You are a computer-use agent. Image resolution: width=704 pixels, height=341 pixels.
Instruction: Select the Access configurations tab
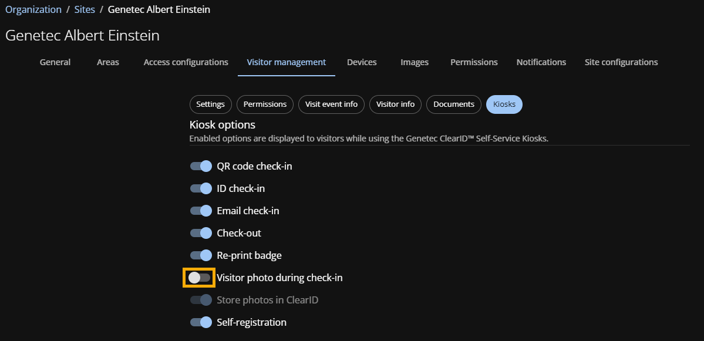pos(186,62)
